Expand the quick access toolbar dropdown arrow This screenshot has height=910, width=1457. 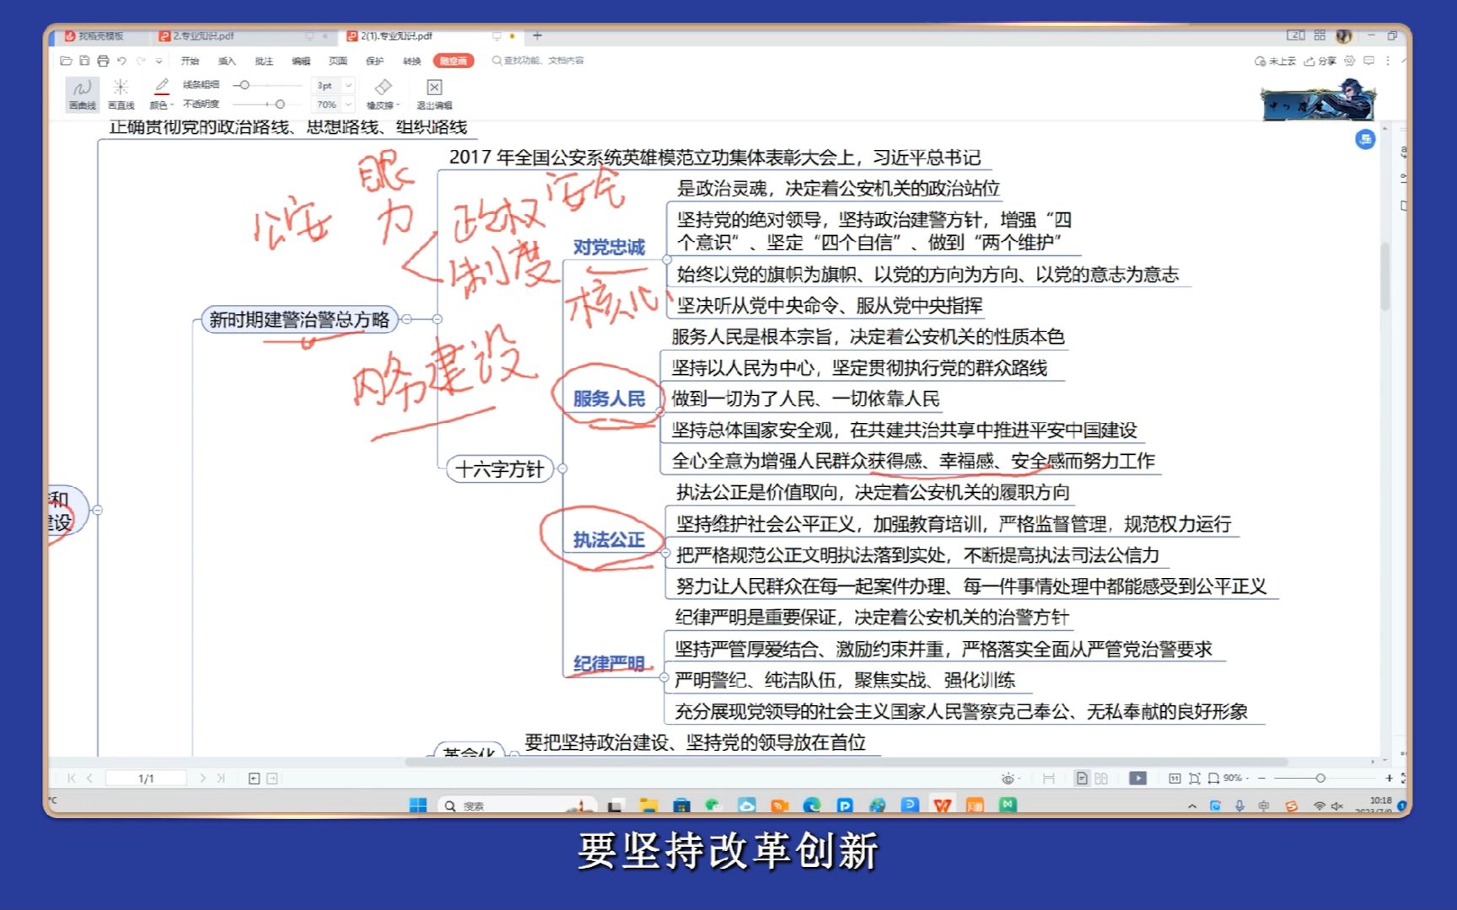tap(159, 61)
